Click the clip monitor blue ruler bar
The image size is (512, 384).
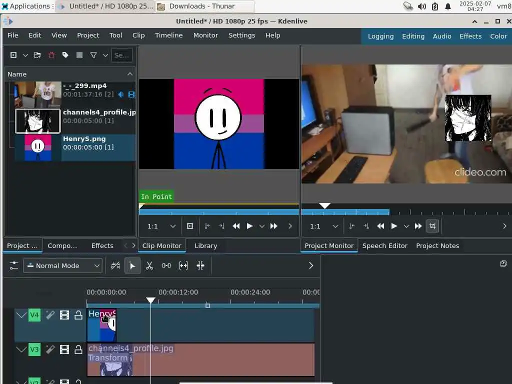click(219, 212)
